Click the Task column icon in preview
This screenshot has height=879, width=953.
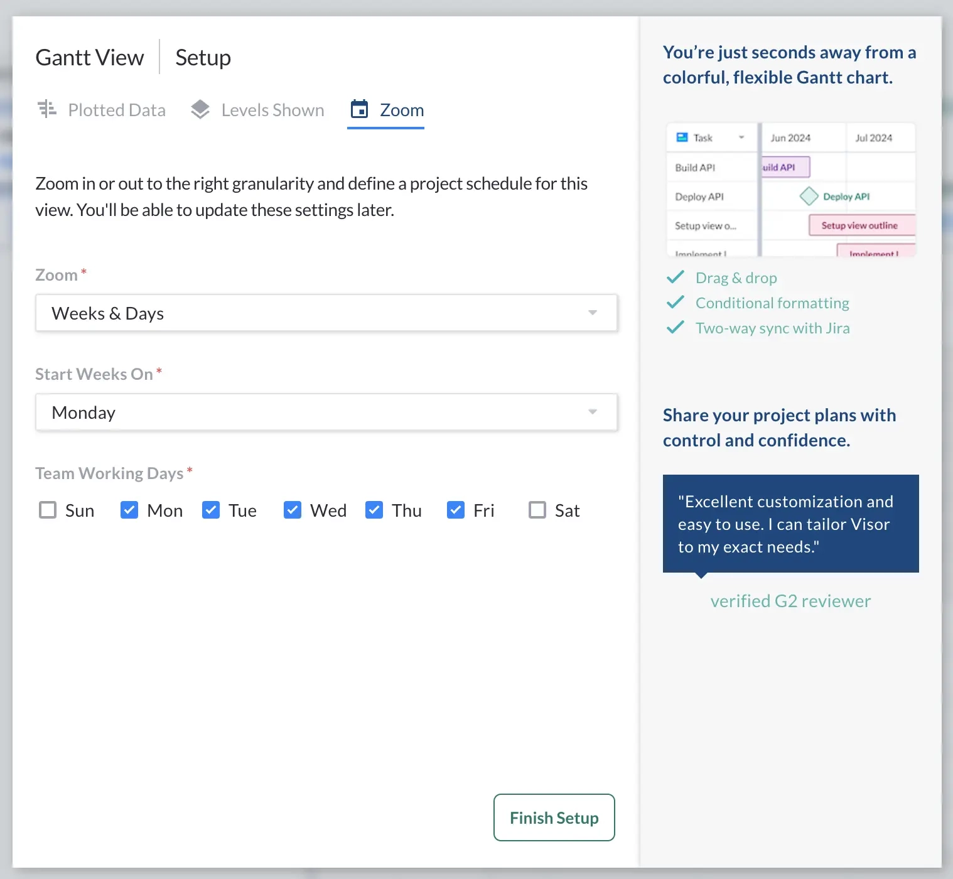point(682,137)
